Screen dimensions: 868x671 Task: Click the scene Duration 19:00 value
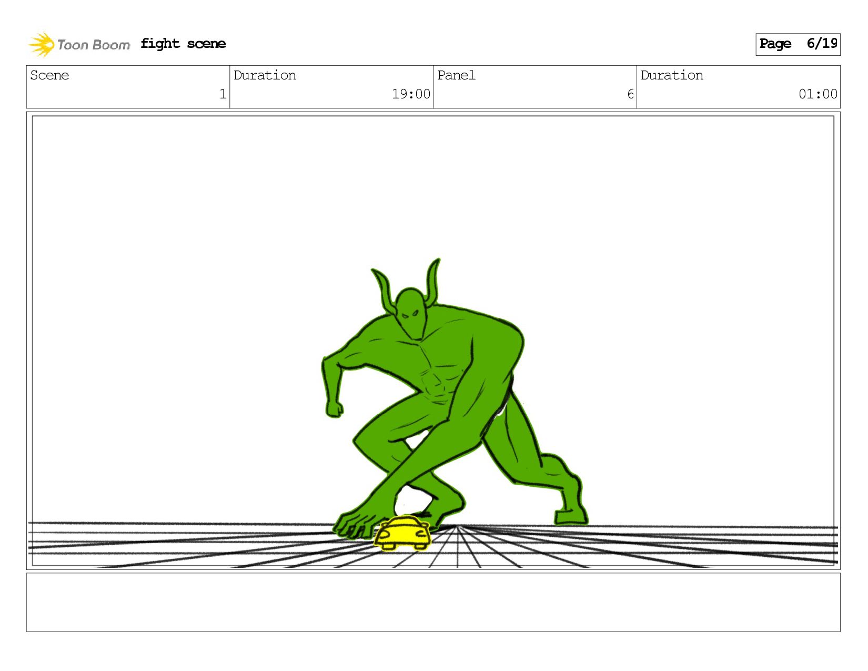tap(411, 94)
